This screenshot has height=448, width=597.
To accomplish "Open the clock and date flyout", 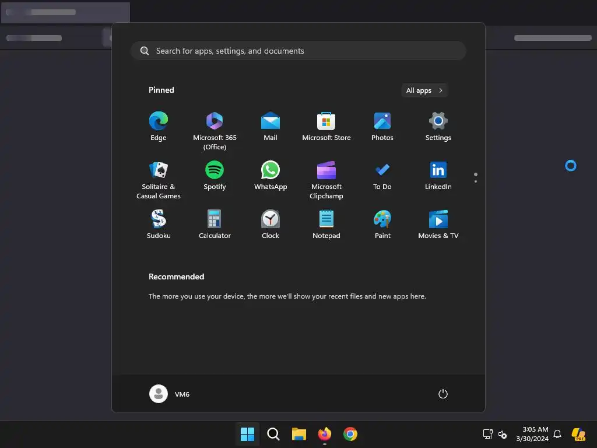I will pyautogui.click(x=532, y=434).
